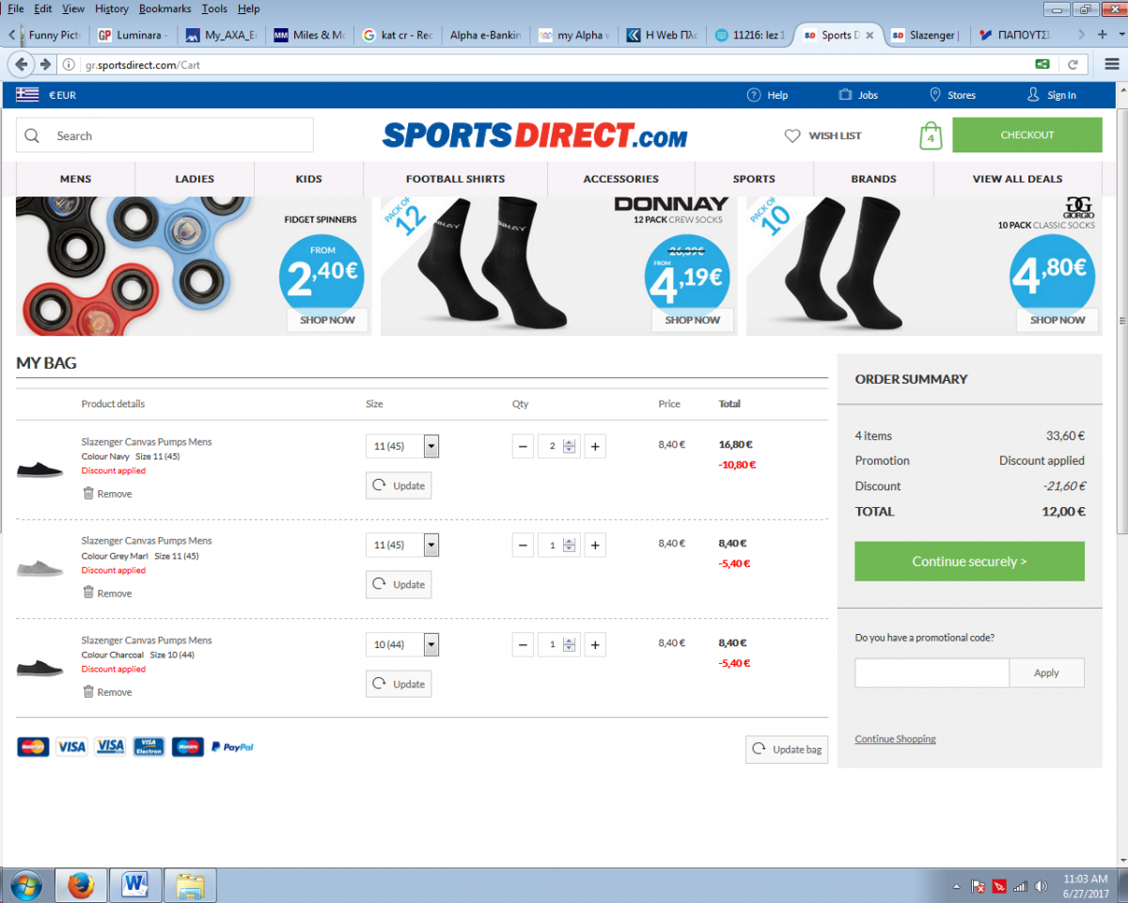Open Microsoft Word from the taskbar
The height and width of the screenshot is (903, 1128).
tap(135, 885)
